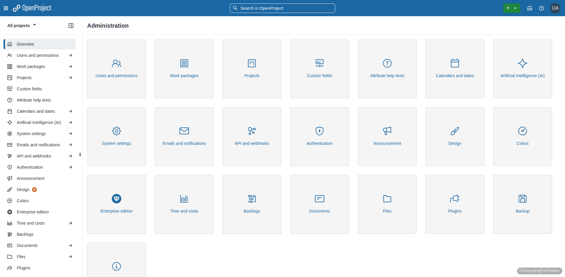Viewport: 565px width, 277px height.
Task: Click the OA user avatar
Action: [x=555, y=8]
